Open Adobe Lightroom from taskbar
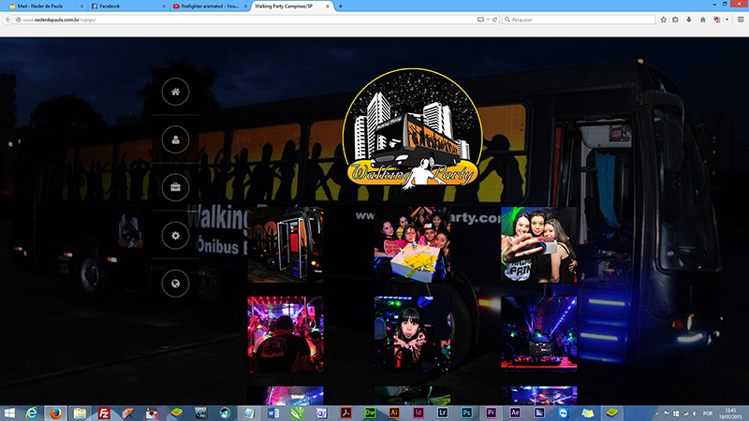Viewport: 749px width, 421px height. (443, 413)
